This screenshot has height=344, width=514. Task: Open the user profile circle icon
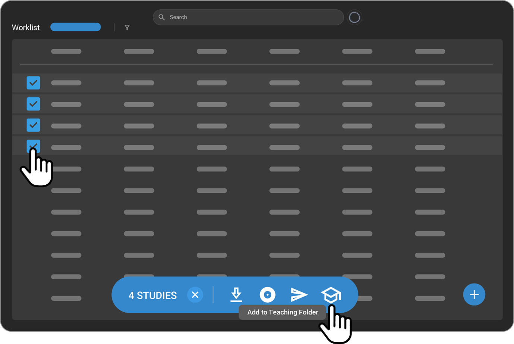[354, 17]
